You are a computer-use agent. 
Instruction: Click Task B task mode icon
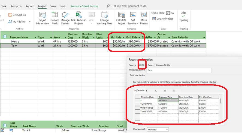click(x=11, y=130)
